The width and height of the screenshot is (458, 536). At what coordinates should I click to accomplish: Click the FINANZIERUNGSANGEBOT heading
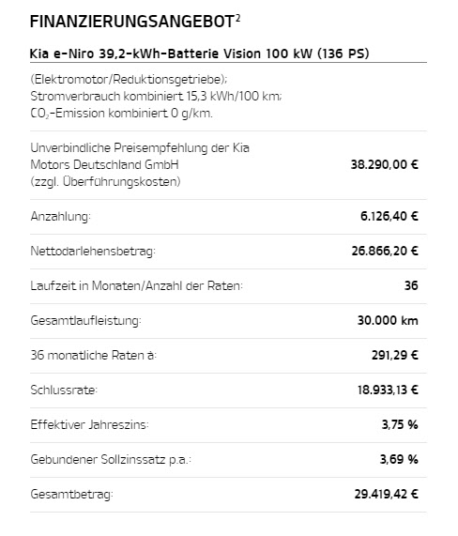132,22
